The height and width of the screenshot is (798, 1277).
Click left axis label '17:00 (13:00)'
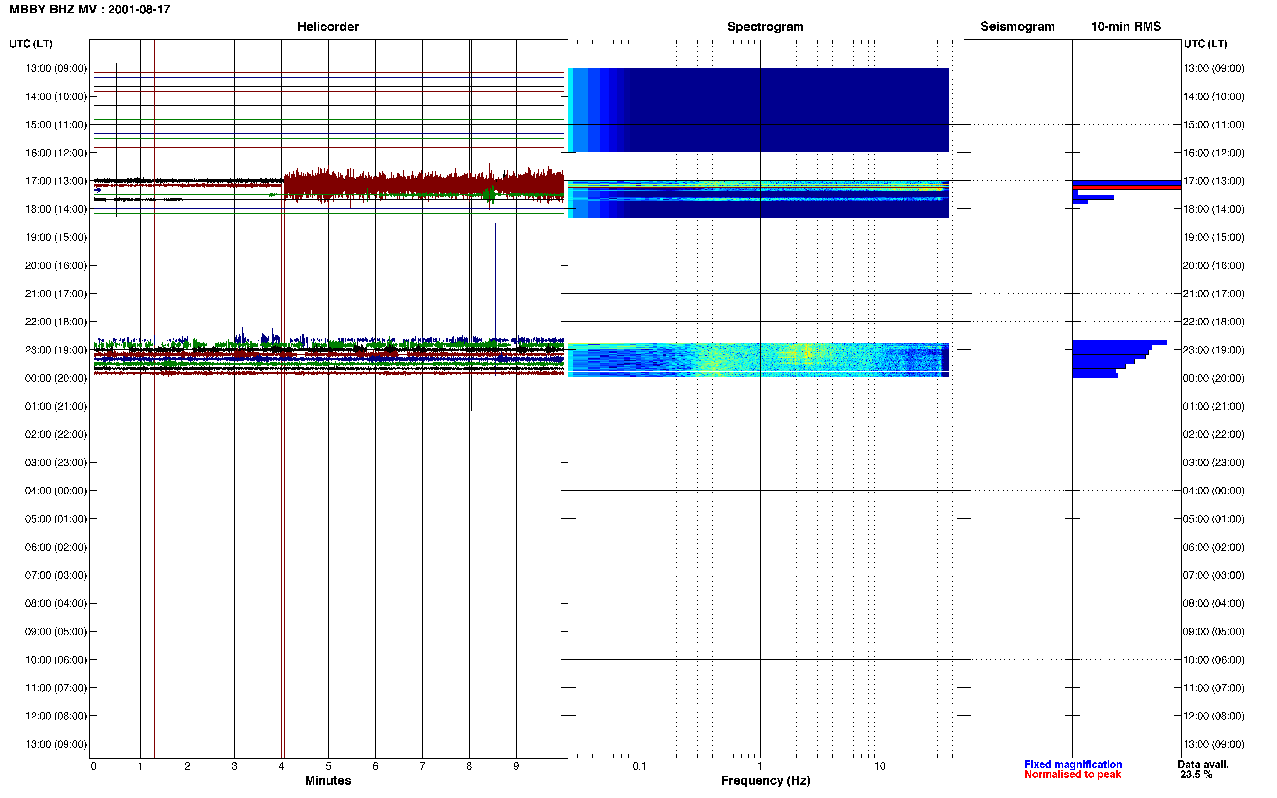(x=56, y=181)
